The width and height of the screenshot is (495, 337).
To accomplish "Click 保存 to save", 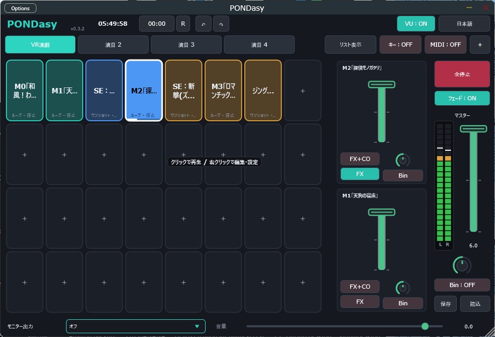I will (x=446, y=304).
